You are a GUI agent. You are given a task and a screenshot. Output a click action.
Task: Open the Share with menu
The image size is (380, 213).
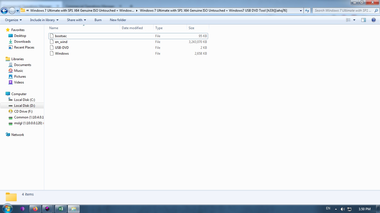point(77,20)
